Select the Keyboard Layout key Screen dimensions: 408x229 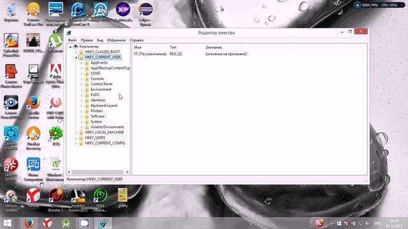click(104, 106)
